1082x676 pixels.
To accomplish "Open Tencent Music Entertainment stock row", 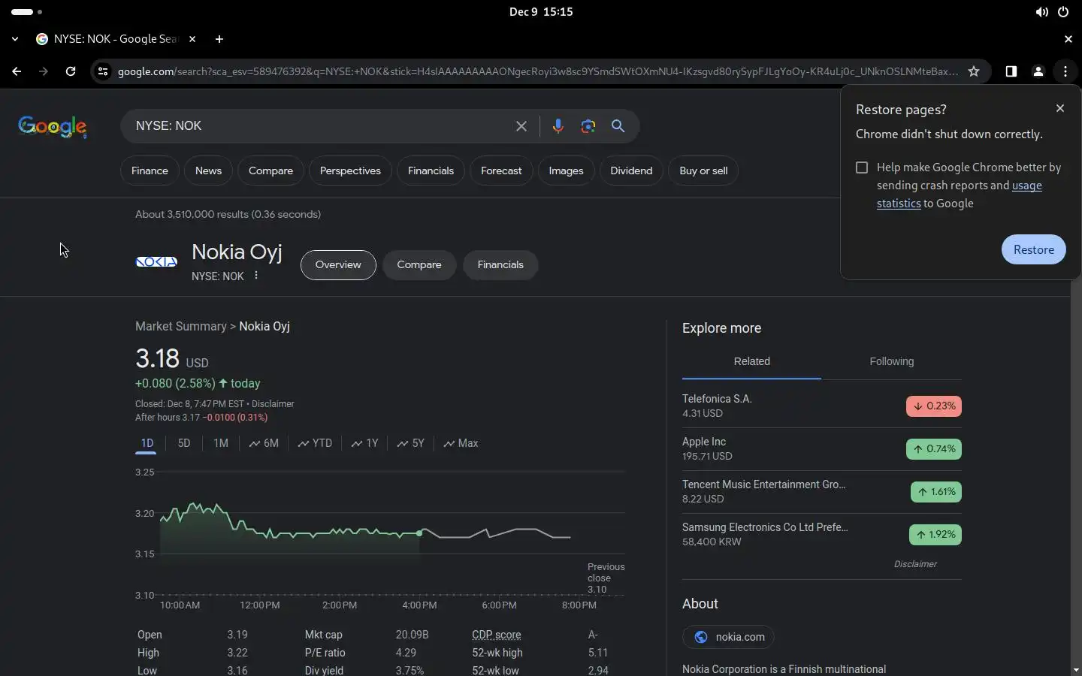I will (x=821, y=491).
